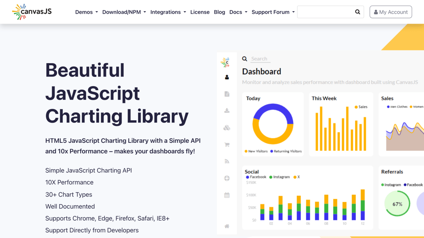The image size is (424, 238).
Task: Click the My Account button
Action: coord(391,12)
